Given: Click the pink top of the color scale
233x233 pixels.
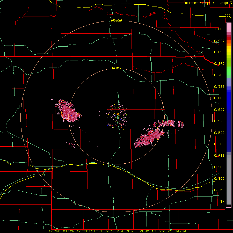Looking at the screenshot, I should pyautogui.click(x=229, y=28).
